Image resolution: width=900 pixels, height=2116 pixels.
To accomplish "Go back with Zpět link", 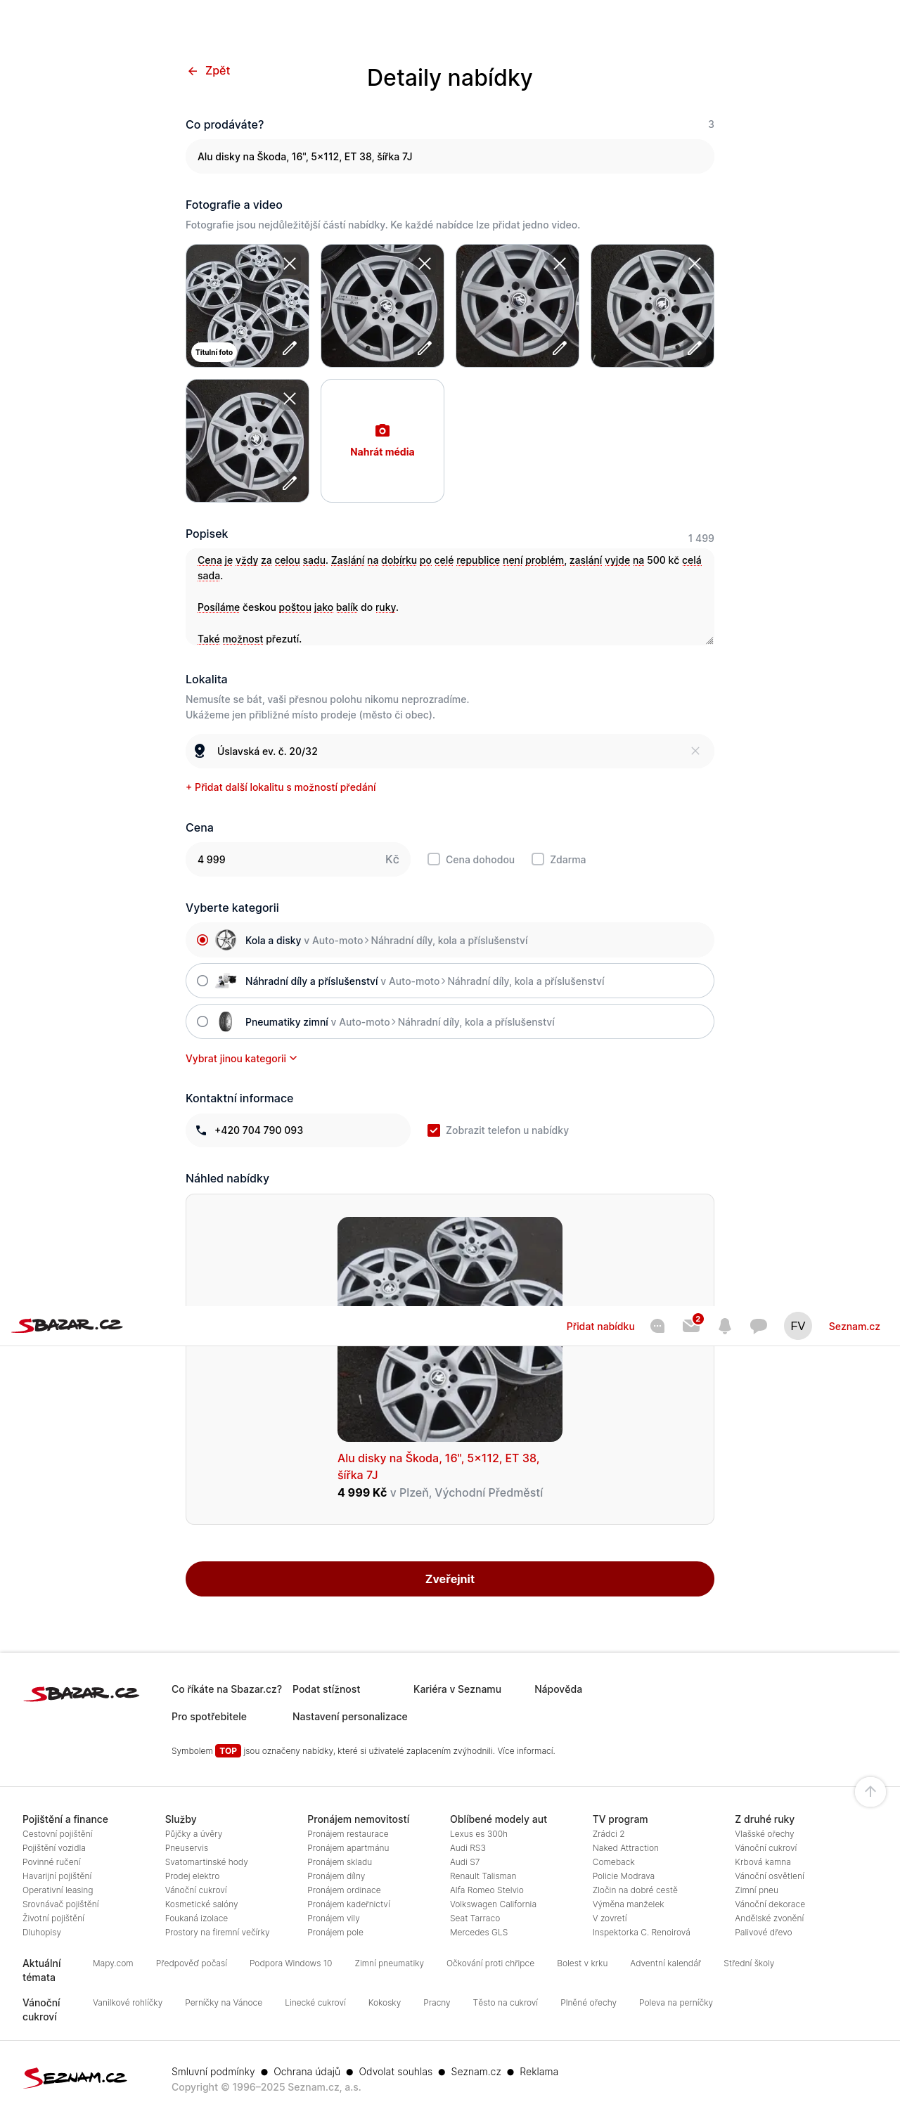I will [209, 70].
